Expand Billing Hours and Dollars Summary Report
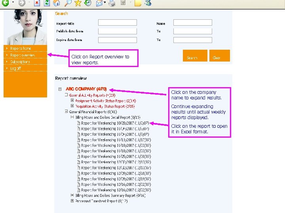The height and width of the screenshot is (213, 285). coord(72,195)
